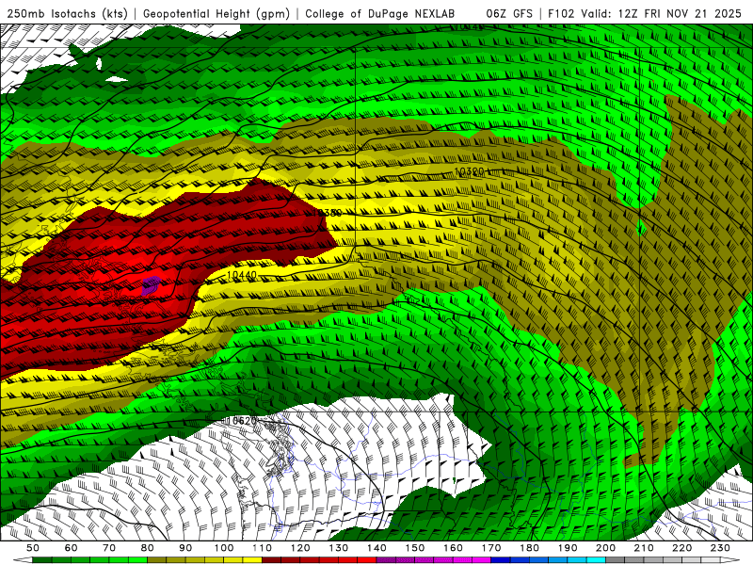The height and width of the screenshot is (565, 753).
Task: Click the 100 value on the color scale
Action: pyautogui.click(x=224, y=548)
